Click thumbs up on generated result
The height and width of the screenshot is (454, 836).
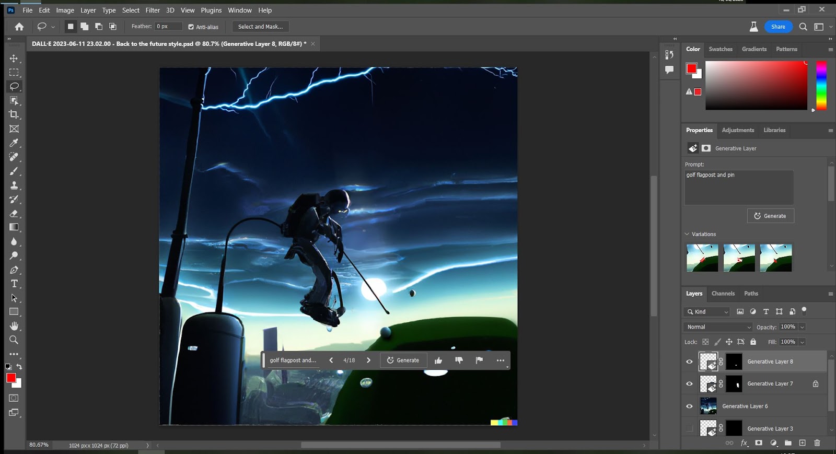(x=438, y=360)
